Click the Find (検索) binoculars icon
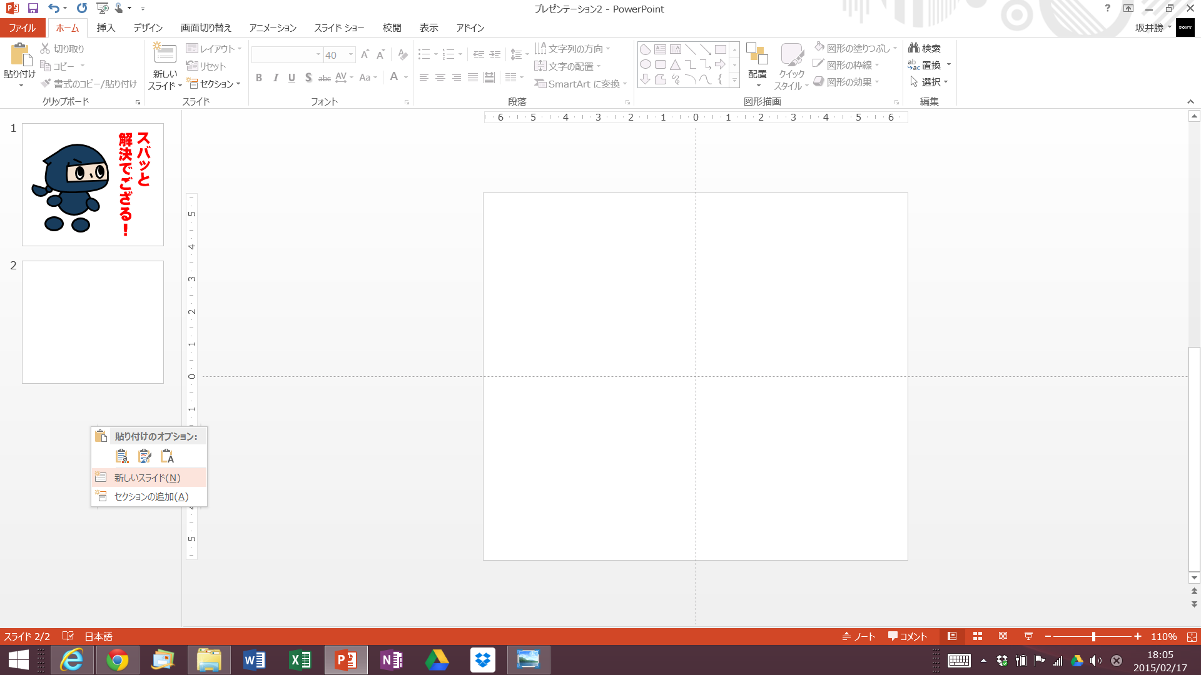 pyautogui.click(x=914, y=48)
